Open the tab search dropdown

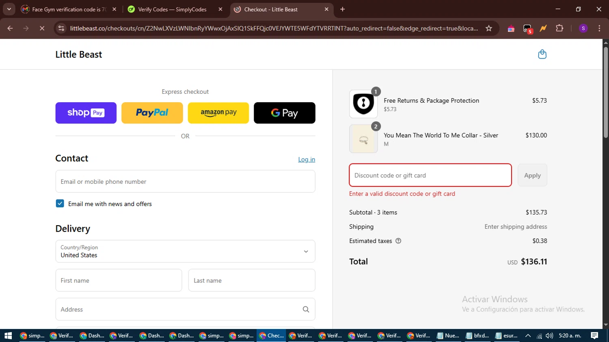(9, 9)
